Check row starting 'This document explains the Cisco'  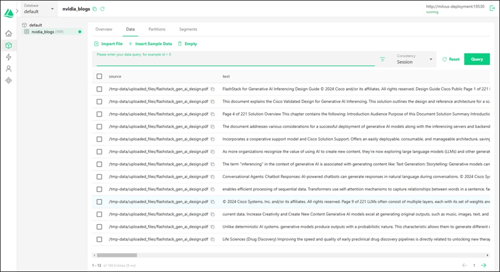(x=99, y=102)
